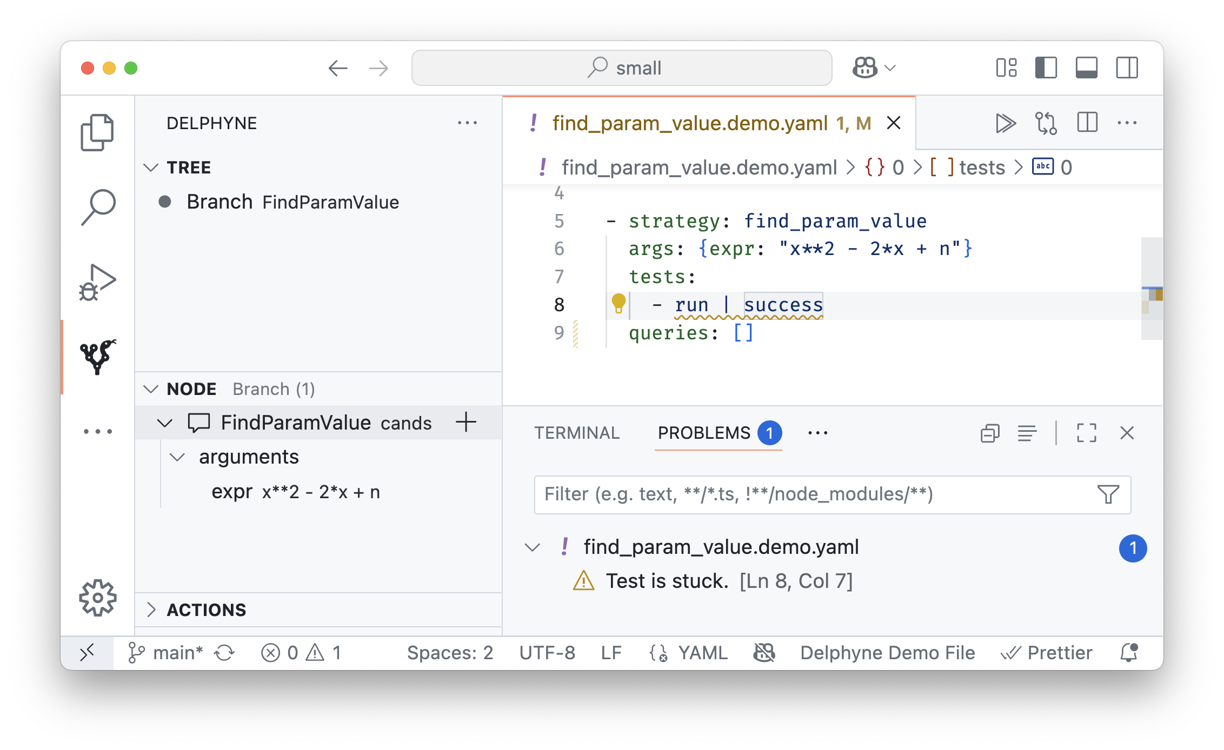Toggle the secondary sidebar visibility
The height and width of the screenshot is (750, 1224).
[x=1127, y=68]
